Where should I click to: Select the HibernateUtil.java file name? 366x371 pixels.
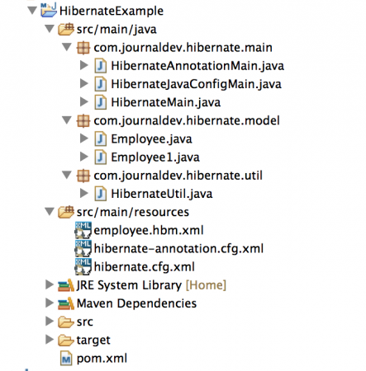tap(162, 195)
